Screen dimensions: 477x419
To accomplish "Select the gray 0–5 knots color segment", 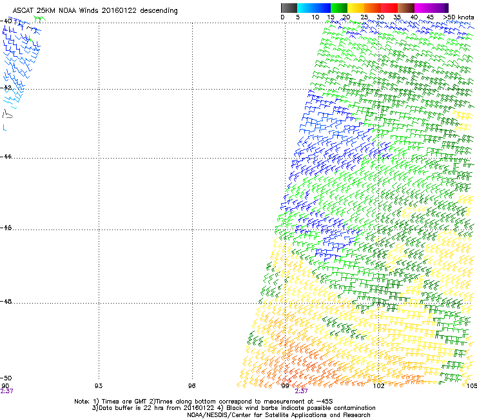I will [x=289, y=8].
